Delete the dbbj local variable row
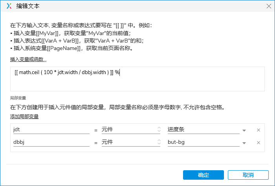 point(258,143)
